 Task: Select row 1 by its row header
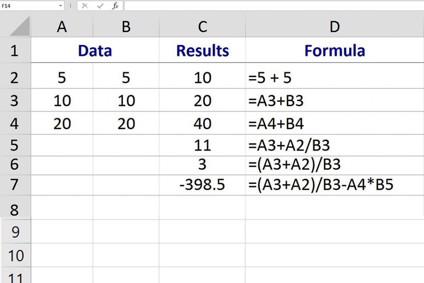point(15,51)
